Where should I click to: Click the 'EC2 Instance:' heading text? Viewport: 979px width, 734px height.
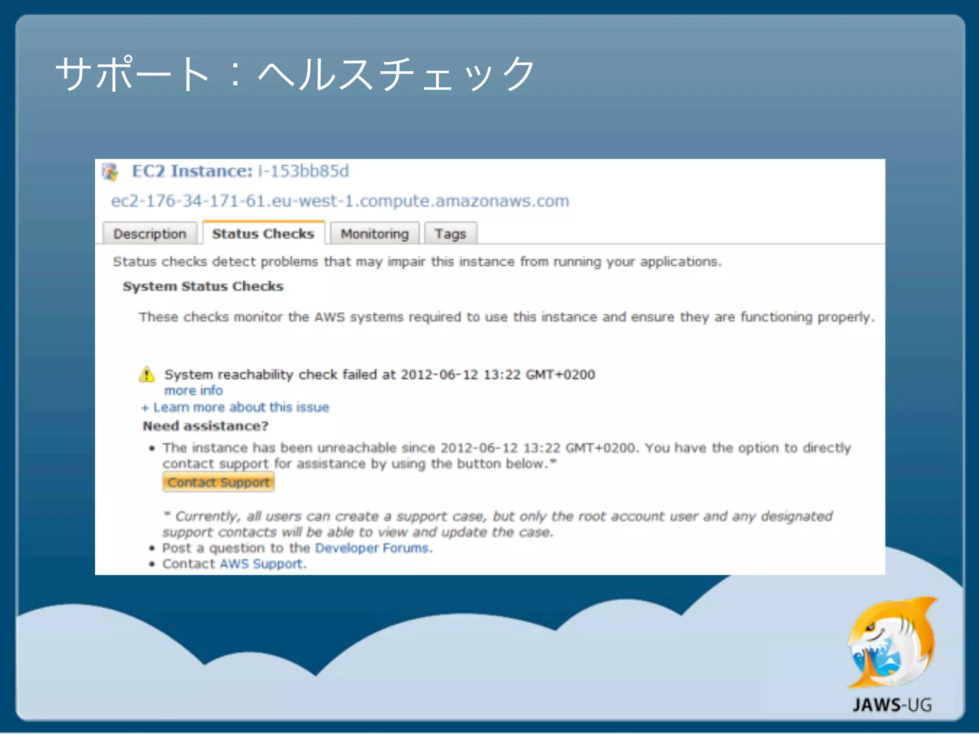(192, 171)
